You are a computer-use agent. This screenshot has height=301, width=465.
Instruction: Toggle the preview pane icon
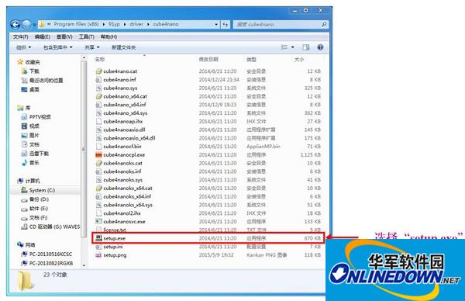[x=306, y=47]
